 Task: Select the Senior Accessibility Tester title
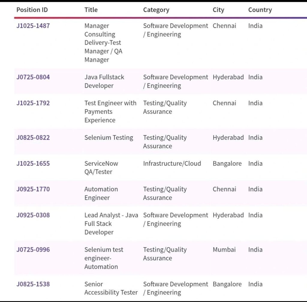(111, 288)
